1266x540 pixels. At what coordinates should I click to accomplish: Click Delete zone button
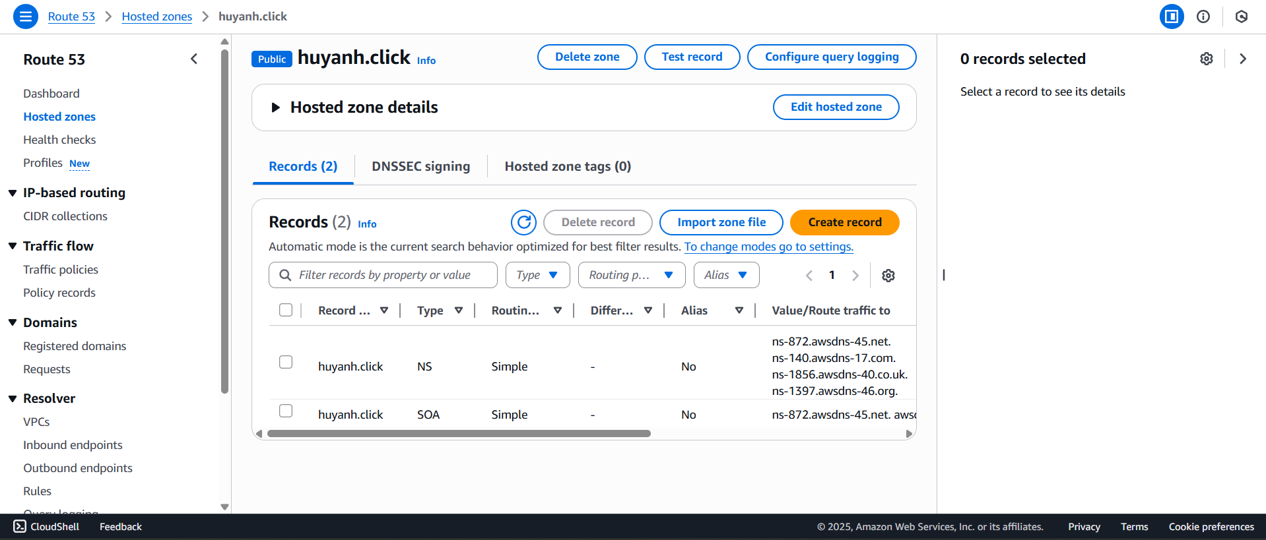[587, 57]
